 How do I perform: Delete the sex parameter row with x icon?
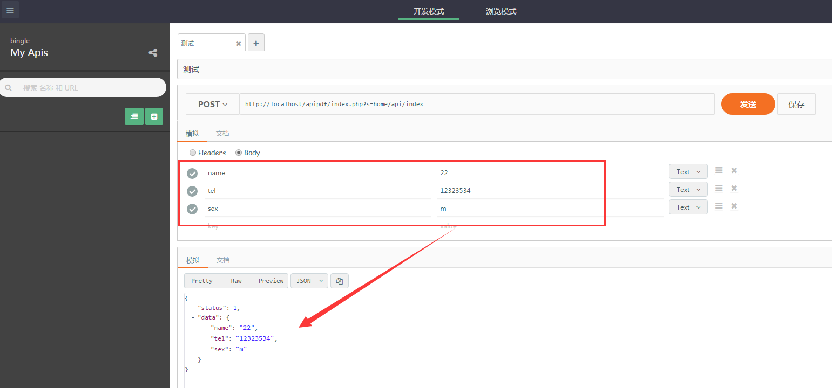(734, 206)
